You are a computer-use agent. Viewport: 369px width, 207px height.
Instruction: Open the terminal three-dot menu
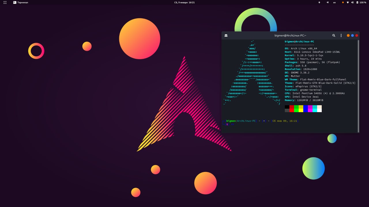point(341,35)
